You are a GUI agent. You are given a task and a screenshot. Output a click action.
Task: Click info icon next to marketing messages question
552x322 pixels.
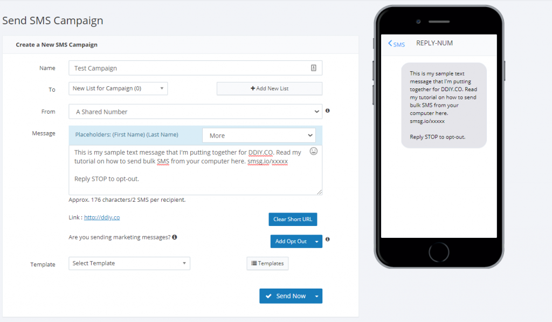(x=175, y=237)
